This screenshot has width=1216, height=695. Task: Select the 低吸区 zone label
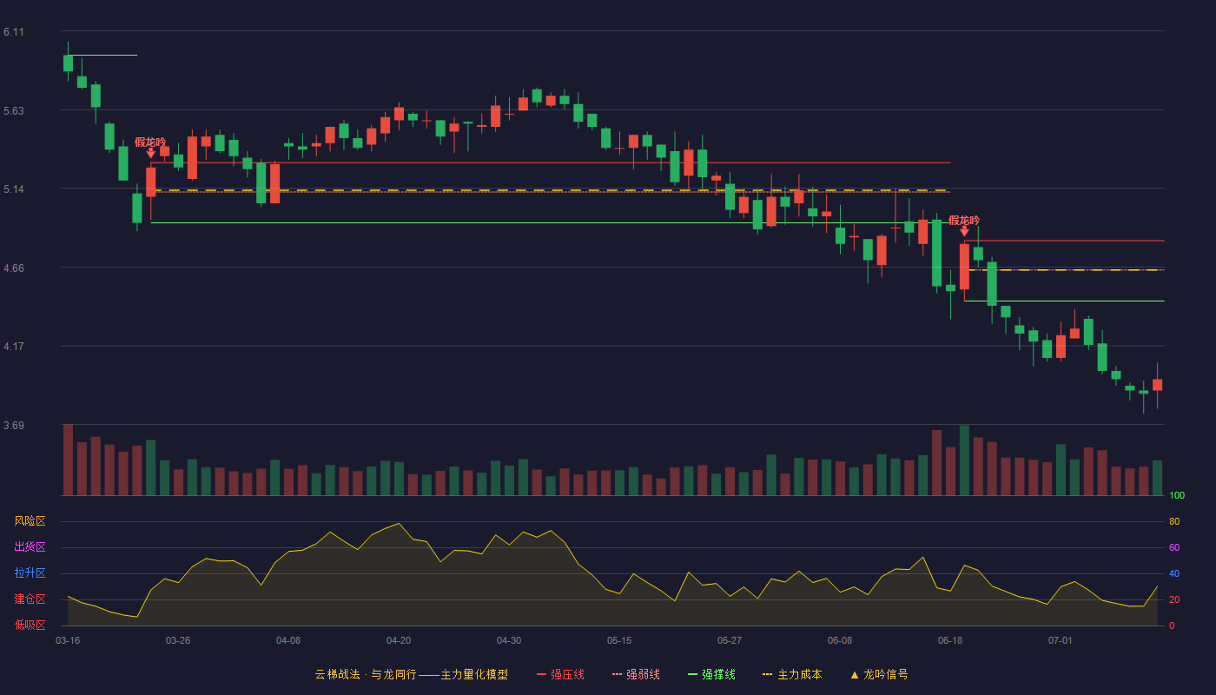30,625
